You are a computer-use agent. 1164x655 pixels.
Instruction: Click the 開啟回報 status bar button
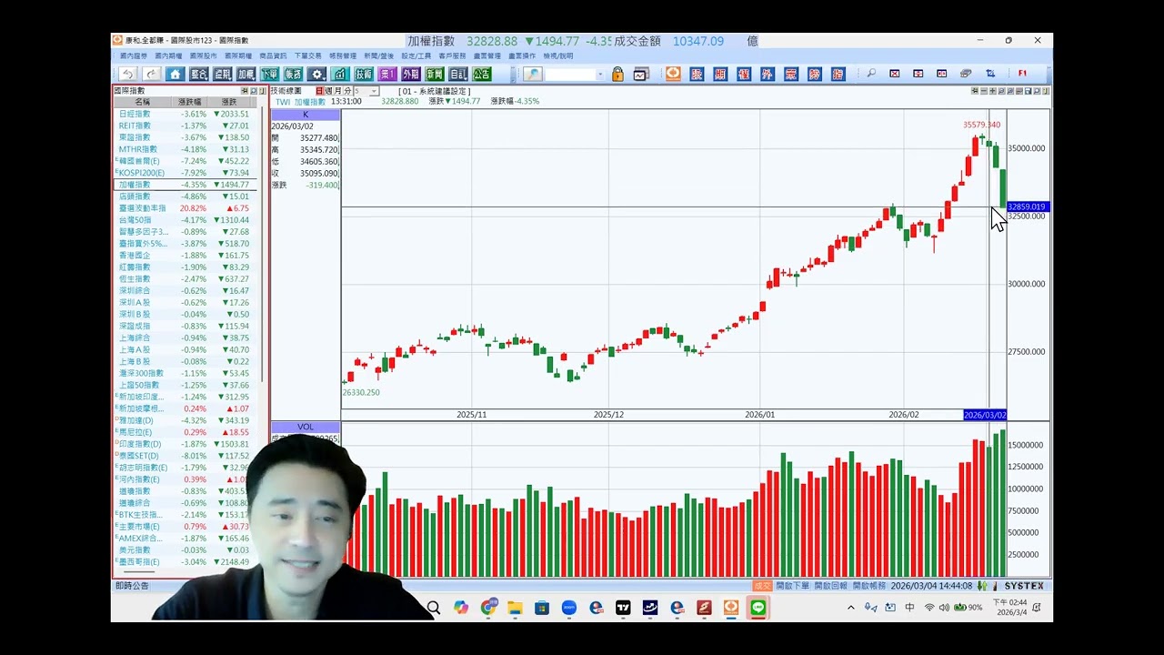[x=830, y=586]
